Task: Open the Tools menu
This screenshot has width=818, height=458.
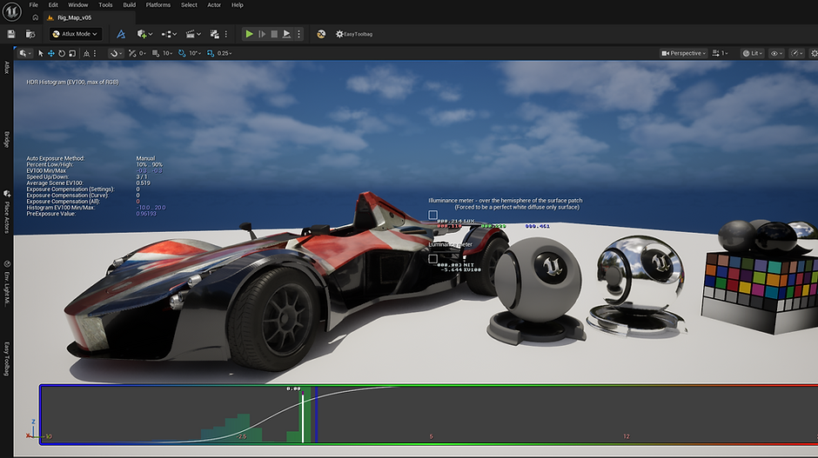Action: click(105, 4)
